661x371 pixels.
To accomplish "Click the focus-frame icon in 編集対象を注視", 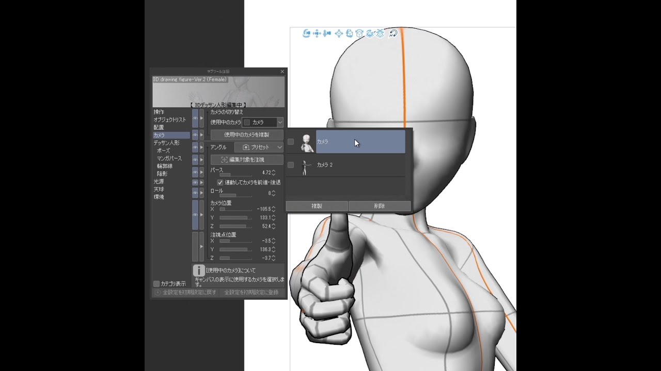I will click(225, 160).
